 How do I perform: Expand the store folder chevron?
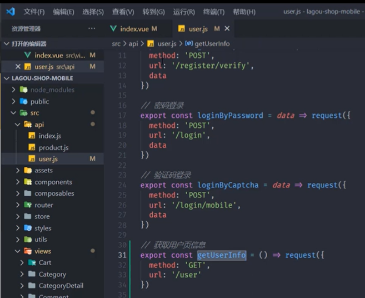pyautogui.click(x=18, y=216)
